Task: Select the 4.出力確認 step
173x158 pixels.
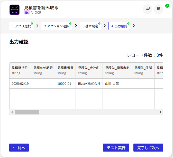Action: 119,26
